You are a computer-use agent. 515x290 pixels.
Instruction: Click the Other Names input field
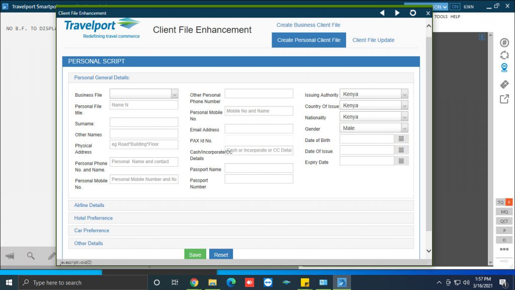[x=144, y=133]
